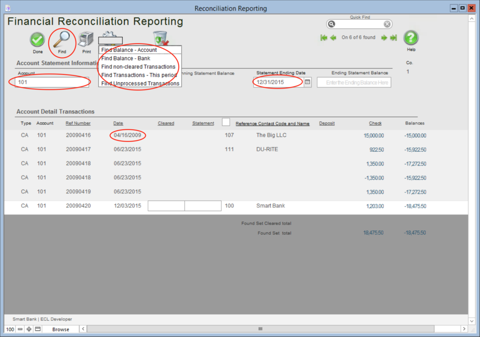Choose Find non-cleared Transactions from the menu
Screen dimensions: 480x337
138,67
